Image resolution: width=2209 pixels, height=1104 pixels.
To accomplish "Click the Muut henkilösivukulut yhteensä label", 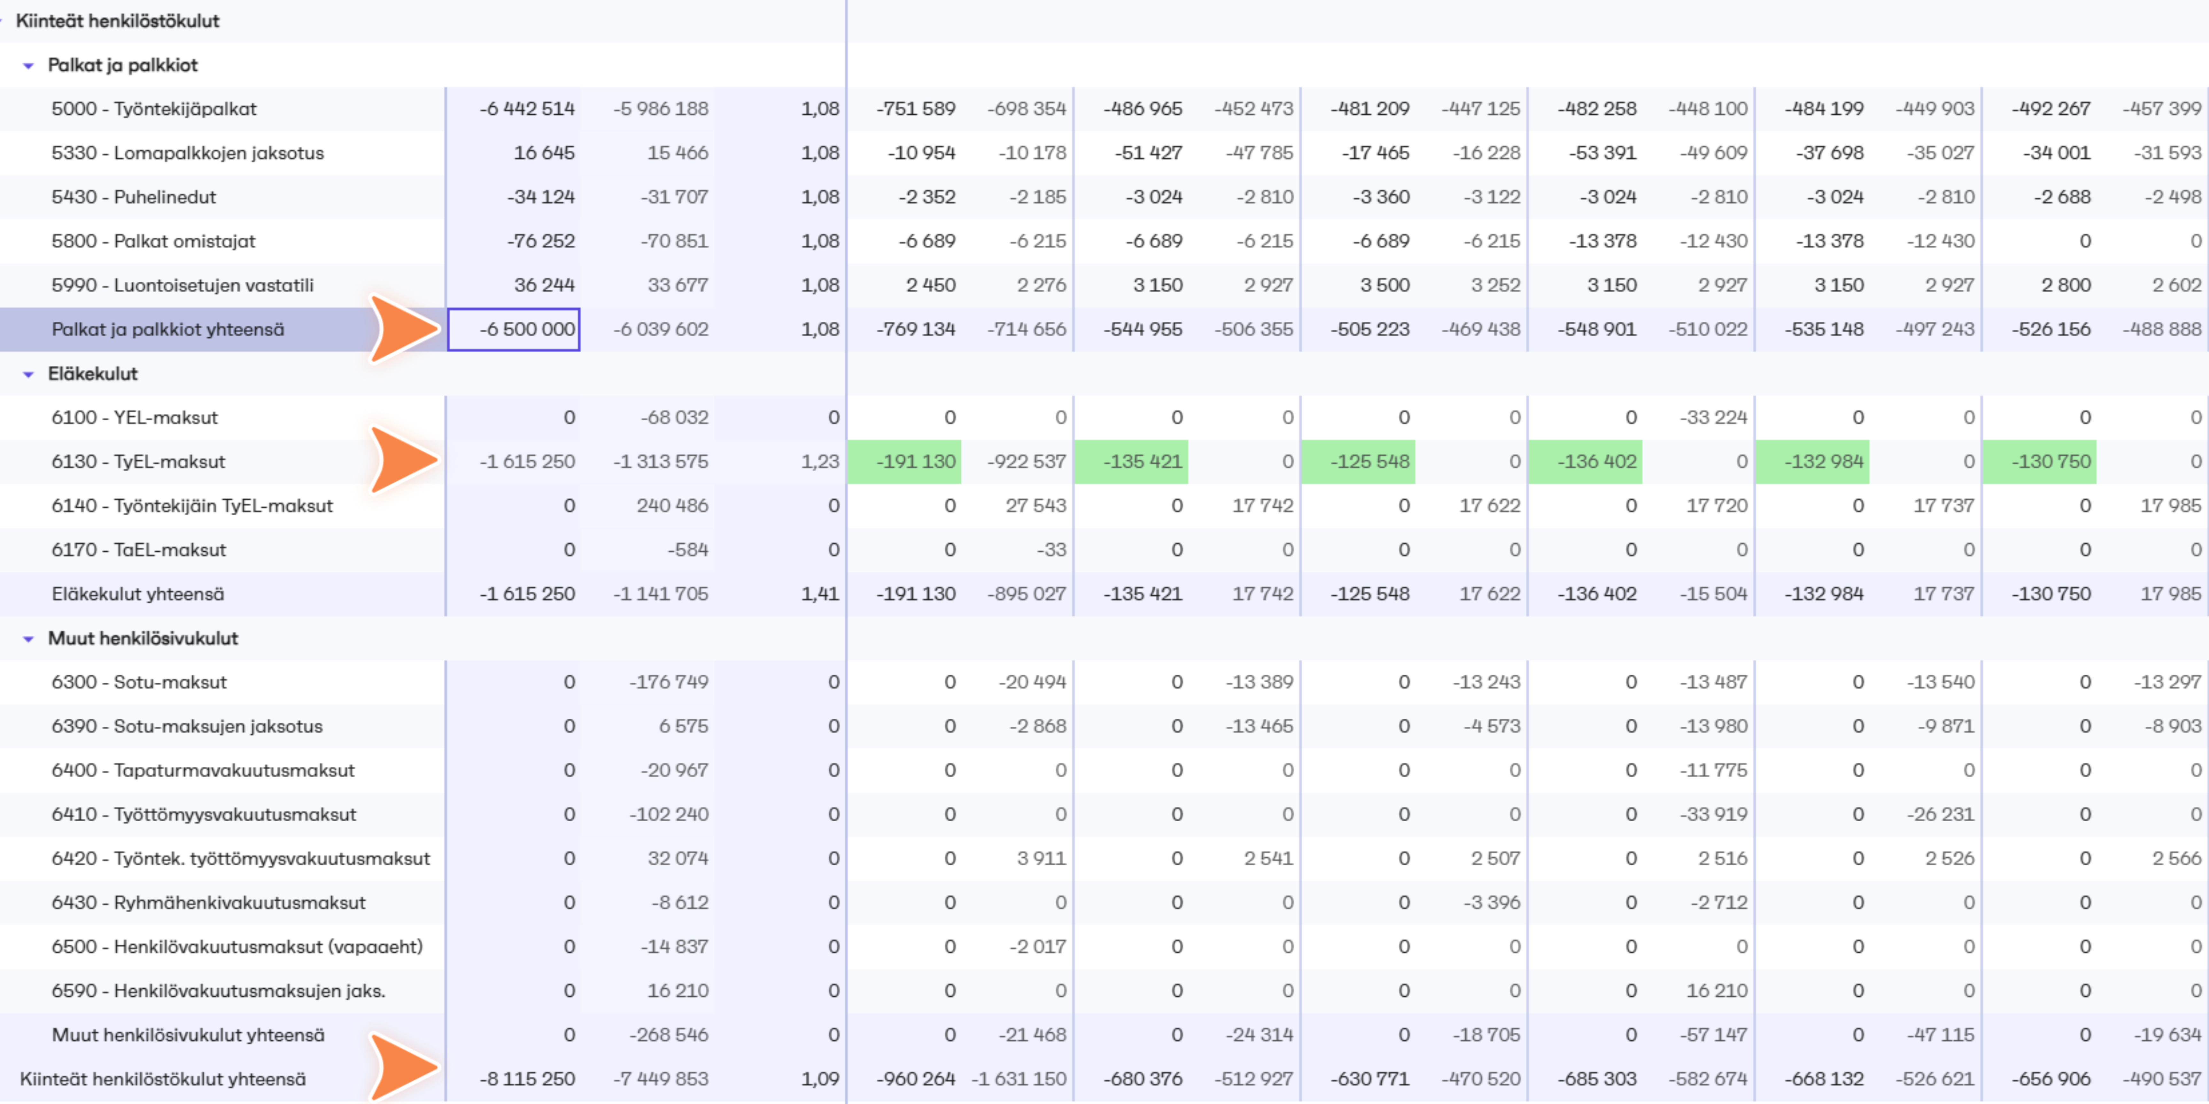I will (188, 1035).
